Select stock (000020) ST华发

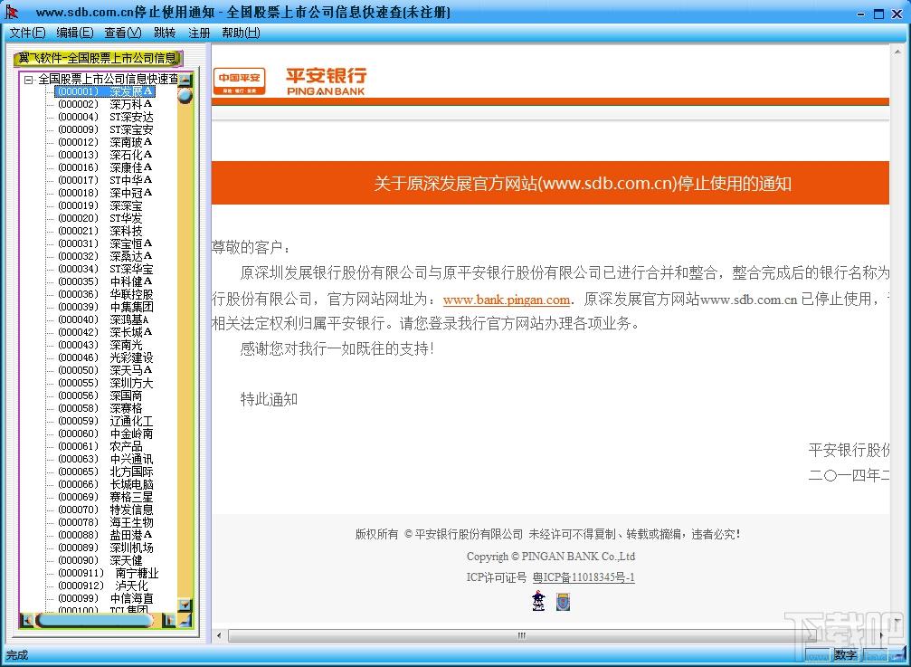click(100, 218)
